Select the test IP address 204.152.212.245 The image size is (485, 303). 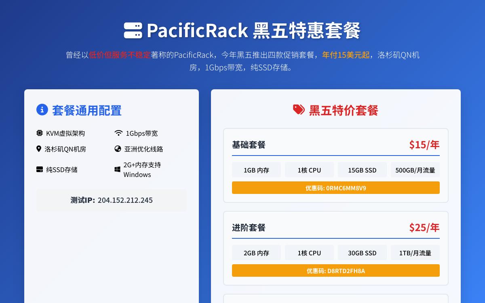click(x=125, y=200)
